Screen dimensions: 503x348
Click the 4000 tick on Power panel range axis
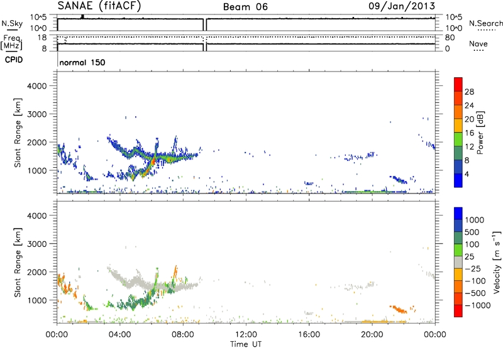tap(36, 86)
